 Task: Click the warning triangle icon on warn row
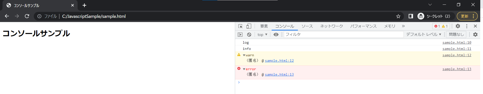[239, 55]
